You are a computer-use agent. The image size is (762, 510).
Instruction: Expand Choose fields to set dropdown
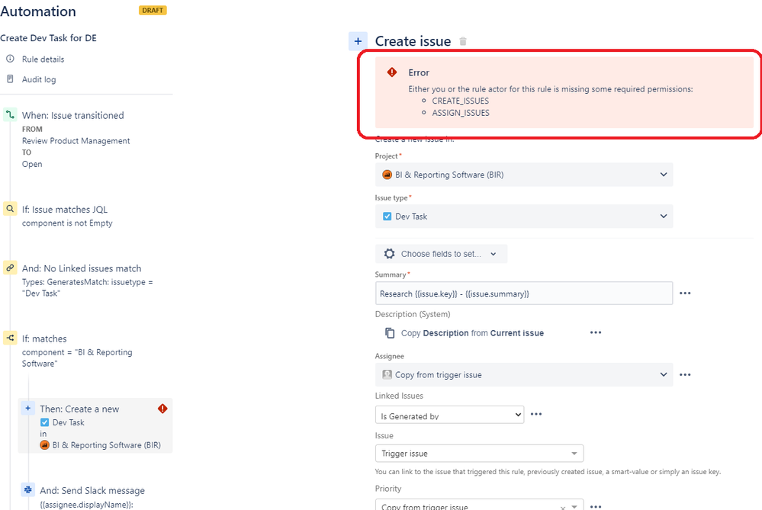(442, 254)
